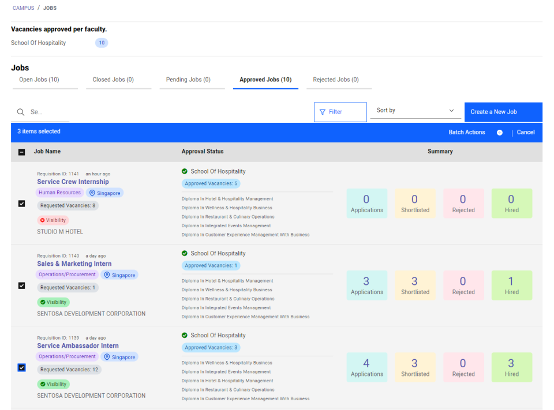Toggle Visibility on Sales & Marketing Intern
The image size is (554, 410).
(53, 302)
